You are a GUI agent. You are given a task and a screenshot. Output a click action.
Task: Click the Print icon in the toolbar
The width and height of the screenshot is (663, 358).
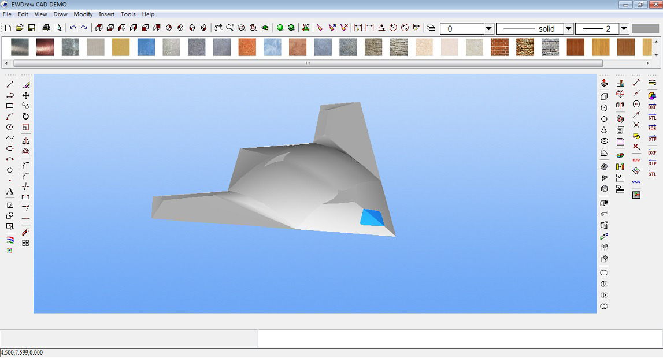pyautogui.click(x=45, y=27)
